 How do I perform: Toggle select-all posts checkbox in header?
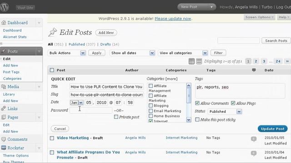click(52, 70)
